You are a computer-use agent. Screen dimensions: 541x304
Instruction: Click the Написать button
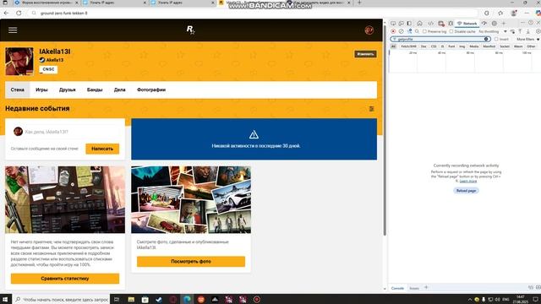click(102, 149)
